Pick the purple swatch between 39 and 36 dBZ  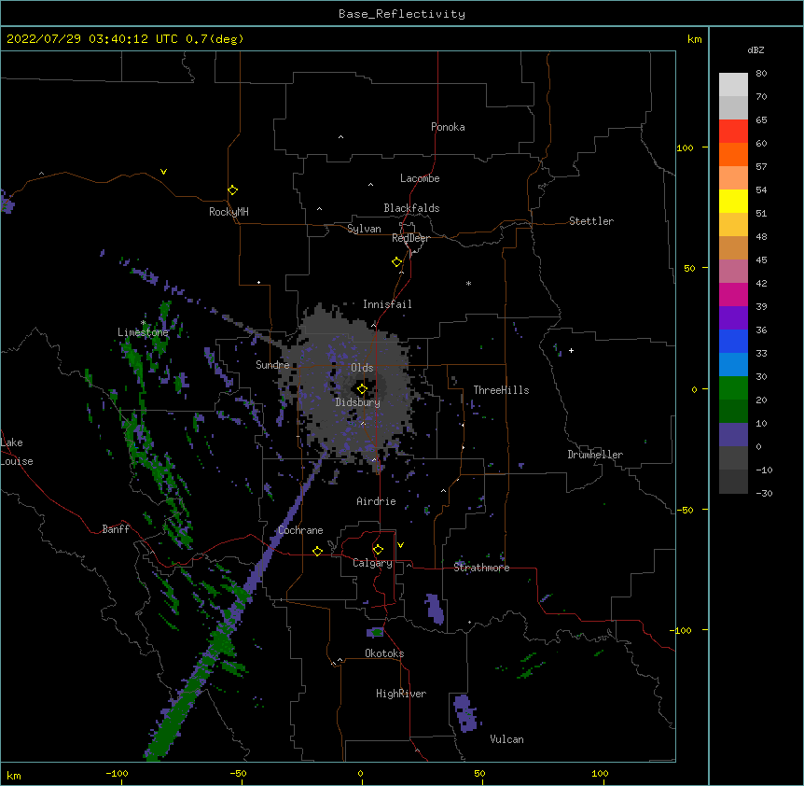tap(733, 318)
